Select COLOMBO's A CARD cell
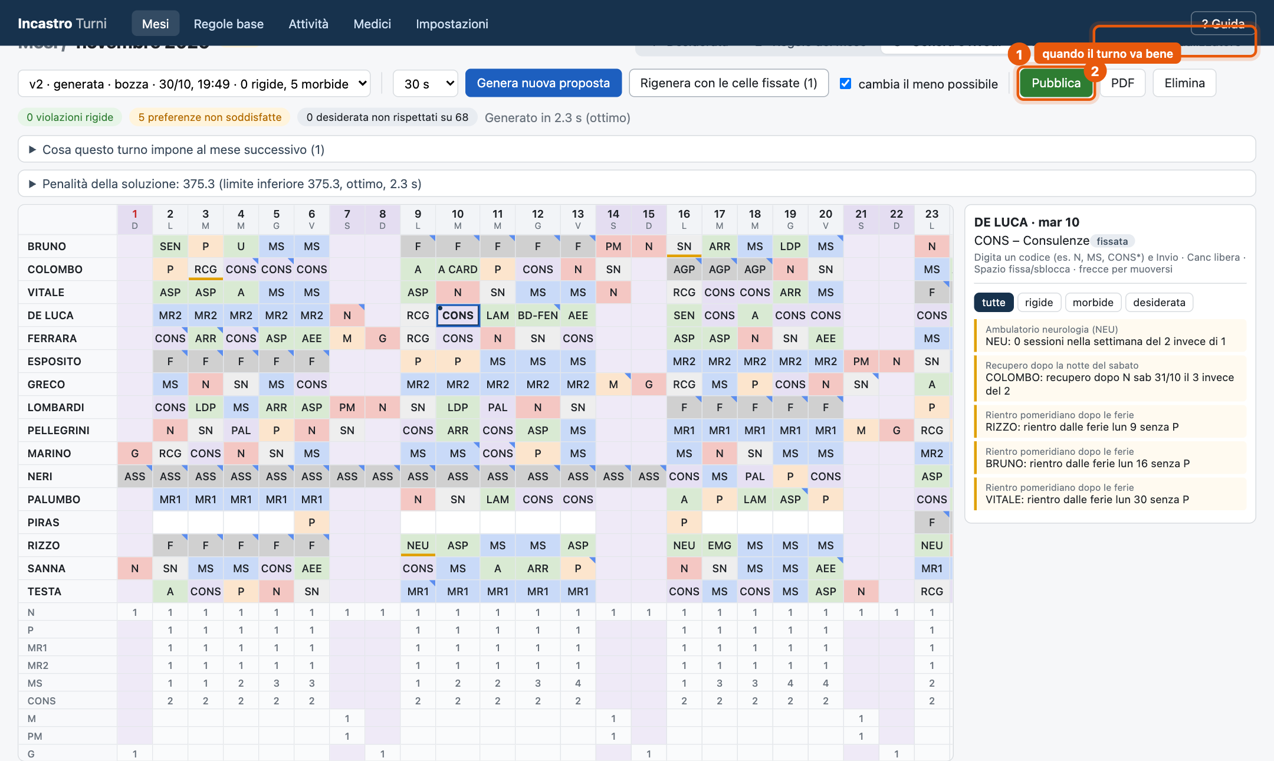The height and width of the screenshot is (761, 1274). point(458,270)
